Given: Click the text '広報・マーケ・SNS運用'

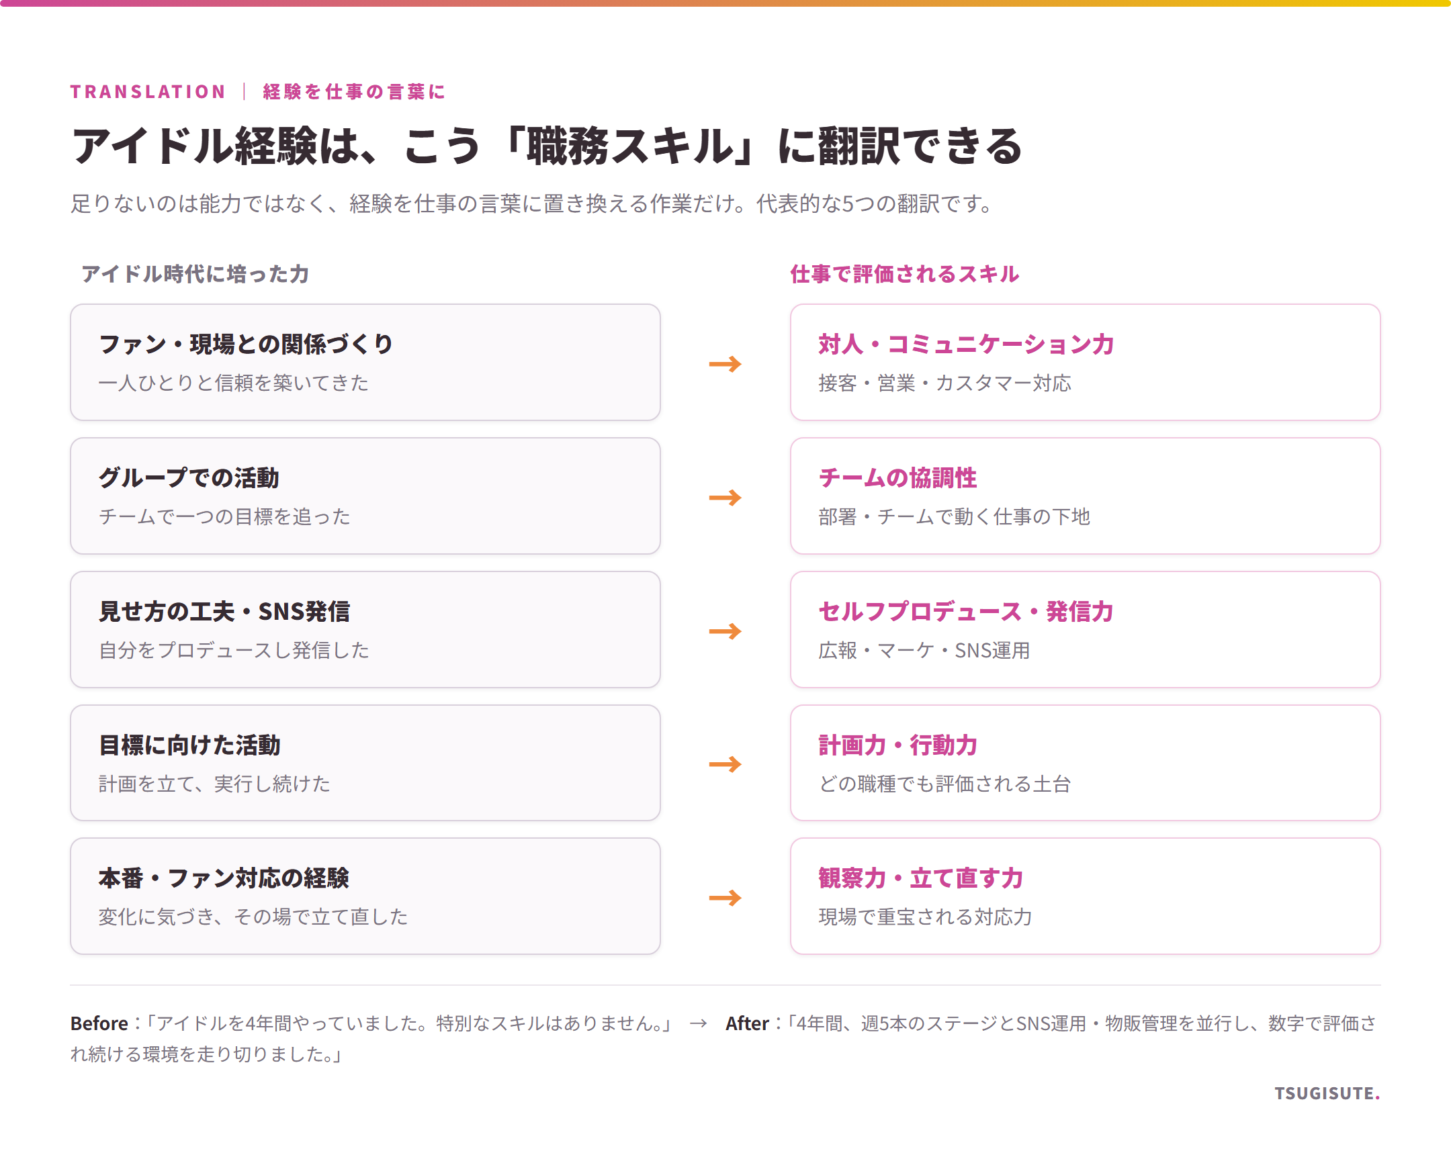Looking at the screenshot, I should coord(924,651).
